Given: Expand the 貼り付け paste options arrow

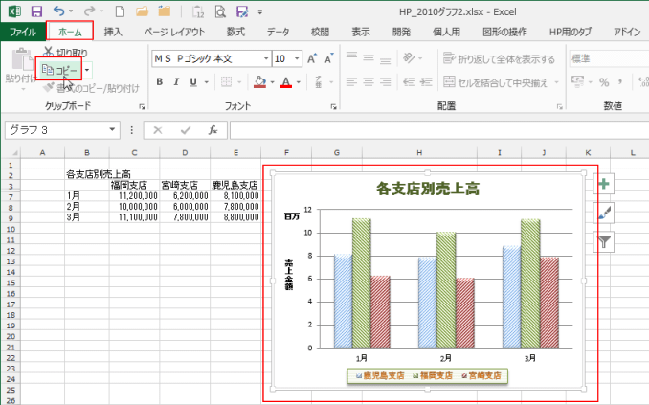Looking at the screenshot, I should pos(22,89).
